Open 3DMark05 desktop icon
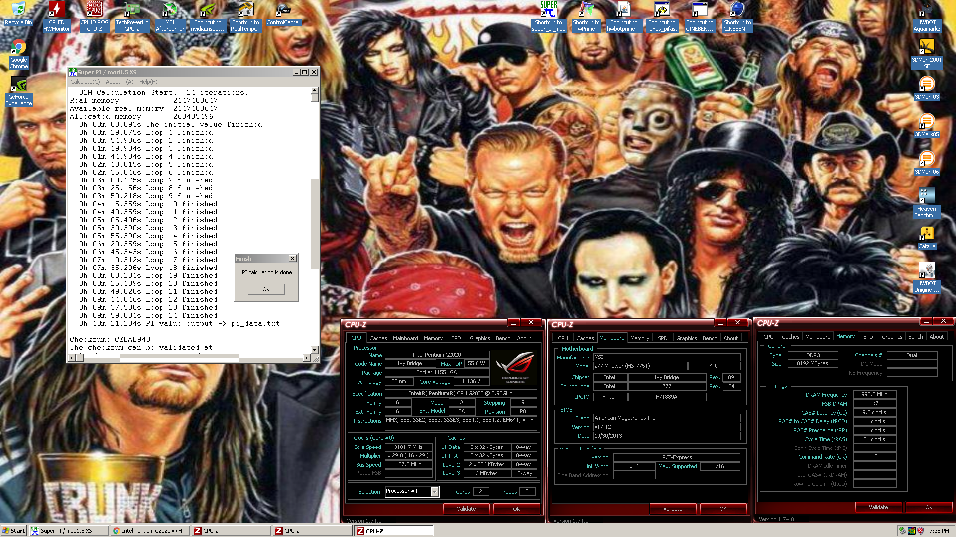This screenshot has width=956, height=537. tap(927, 125)
